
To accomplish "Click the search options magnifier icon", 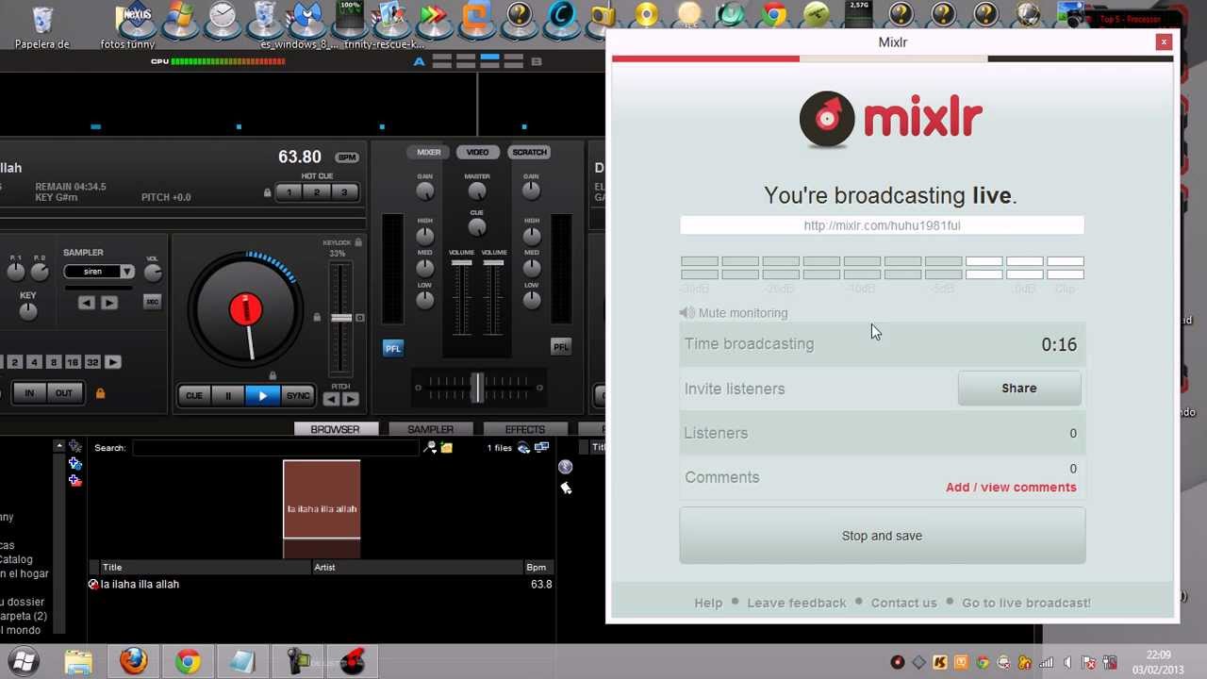I will 431,447.
